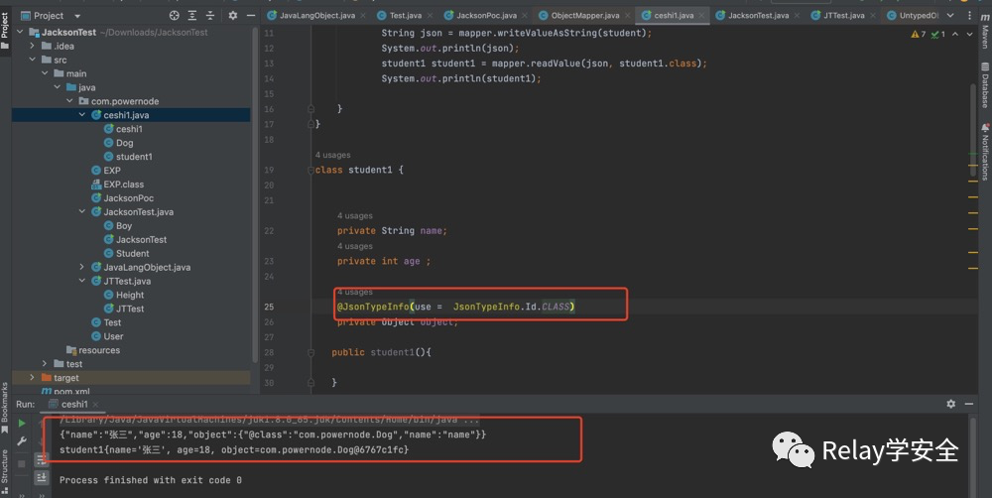992x498 pixels.
Task: Show hidden editor tabs dropdown
Action: (950, 15)
